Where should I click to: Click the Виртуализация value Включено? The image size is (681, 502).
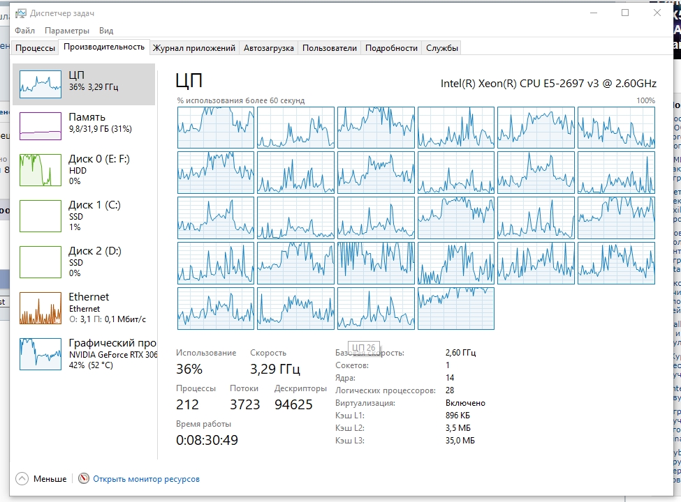pos(465,403)
